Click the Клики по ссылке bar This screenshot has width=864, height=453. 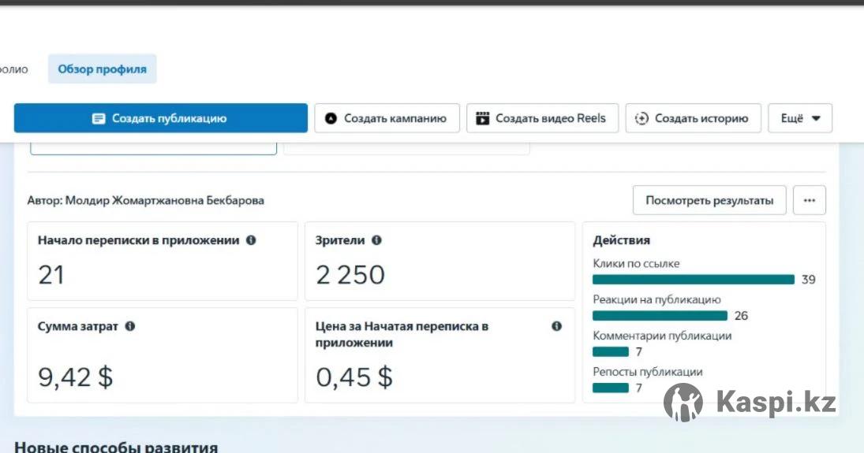693,279
